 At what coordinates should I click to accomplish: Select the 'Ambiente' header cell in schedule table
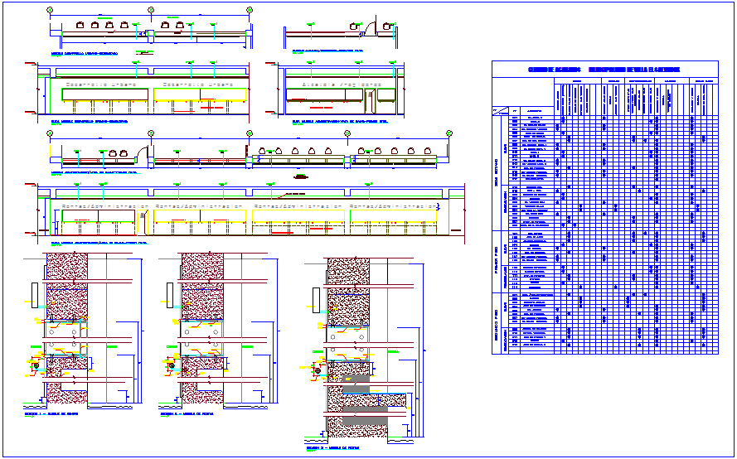pyautogui.click(x=535, y=110)
